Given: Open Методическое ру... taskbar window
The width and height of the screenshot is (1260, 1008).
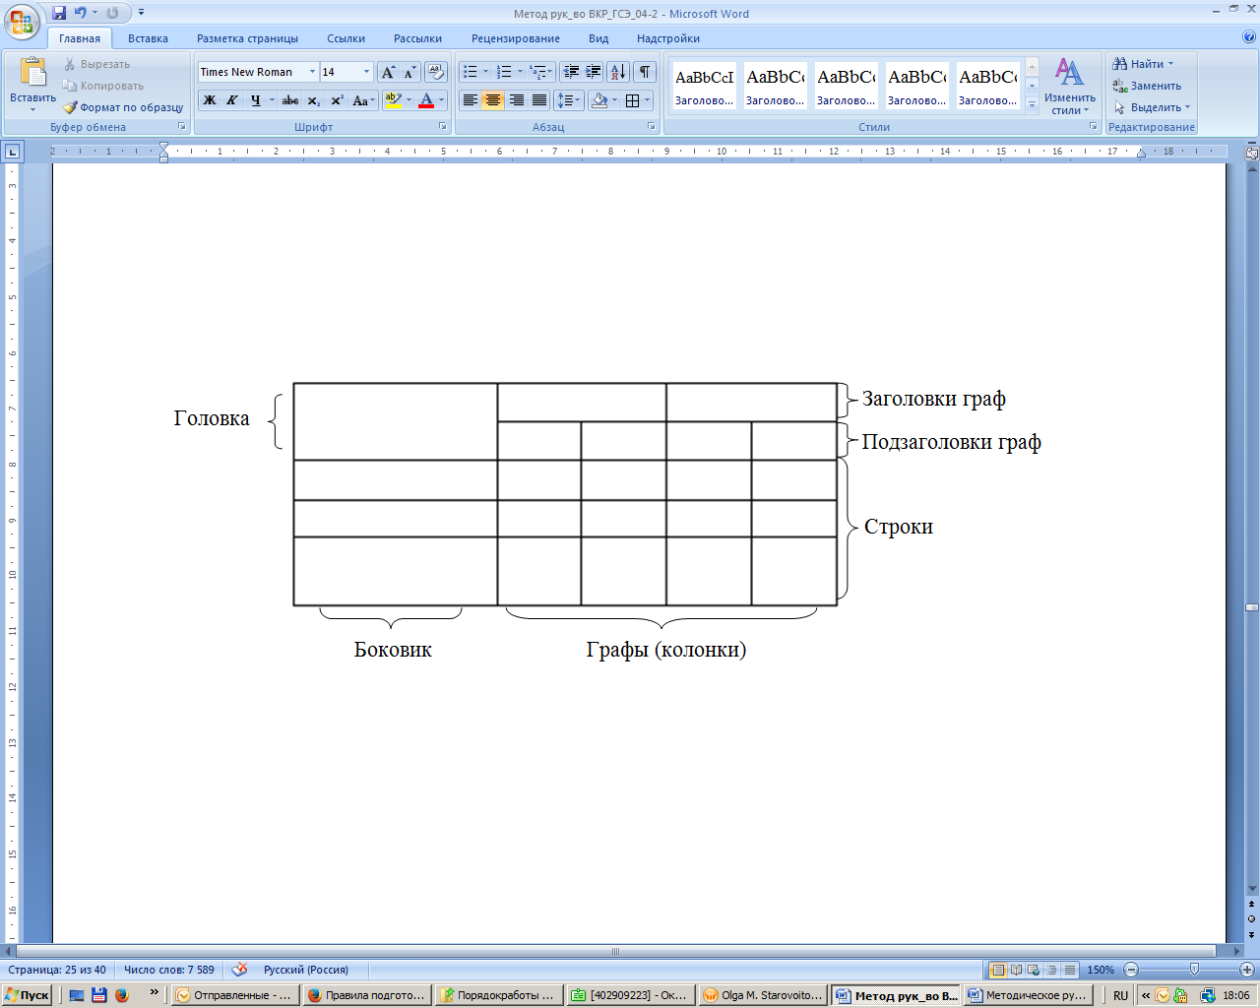Looking at the screenshot, I should coord(1029,995).
